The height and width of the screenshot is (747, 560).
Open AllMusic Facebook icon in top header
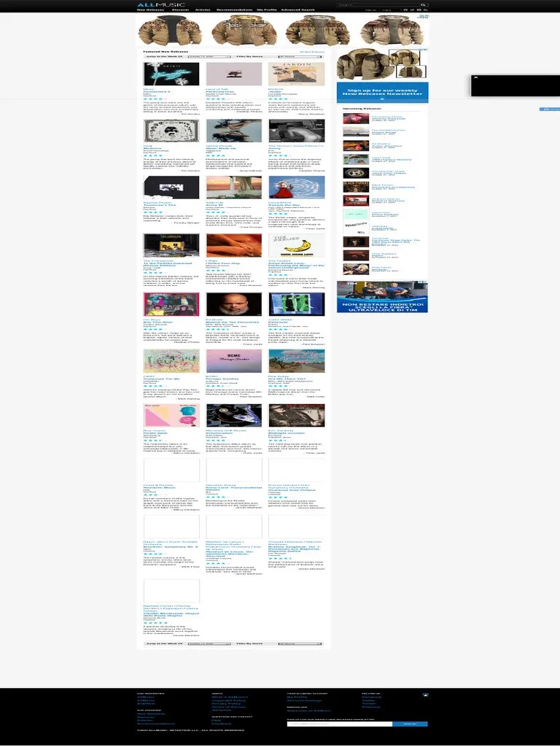pos(405,10)
